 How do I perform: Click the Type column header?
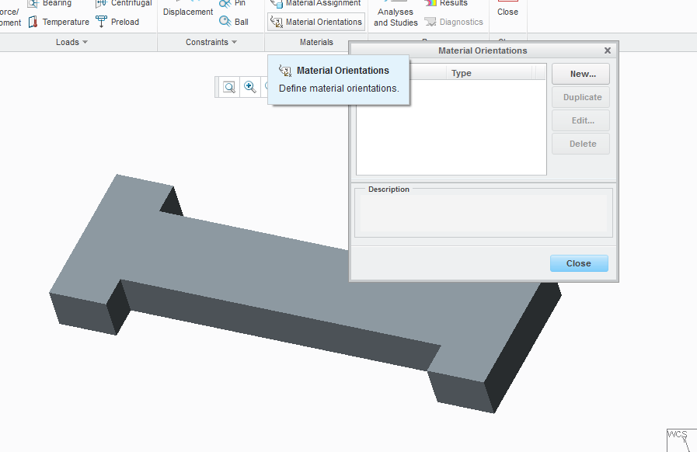pos(489,73)
